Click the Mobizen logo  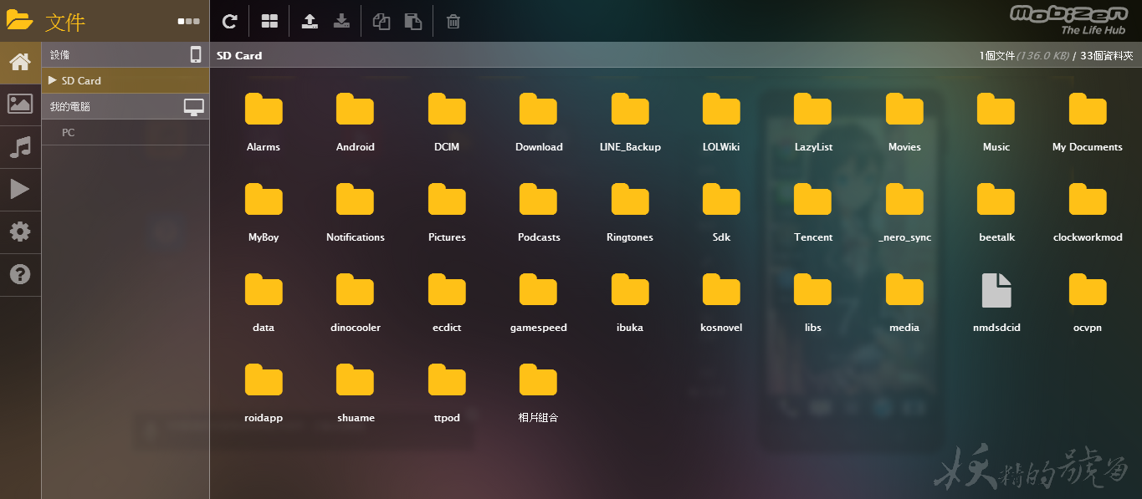pos(1068,19)
